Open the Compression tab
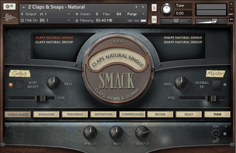This screenshot has width=236, height=153. pyautogui.click(x=132, y=114)
